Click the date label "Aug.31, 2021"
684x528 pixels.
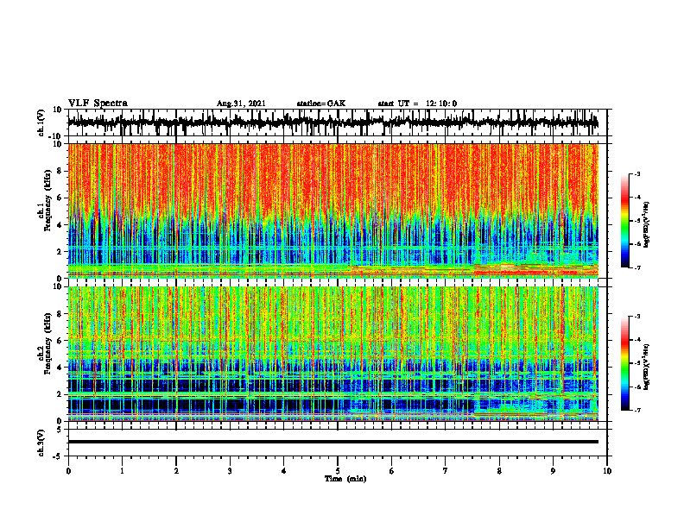coord(241,104)
